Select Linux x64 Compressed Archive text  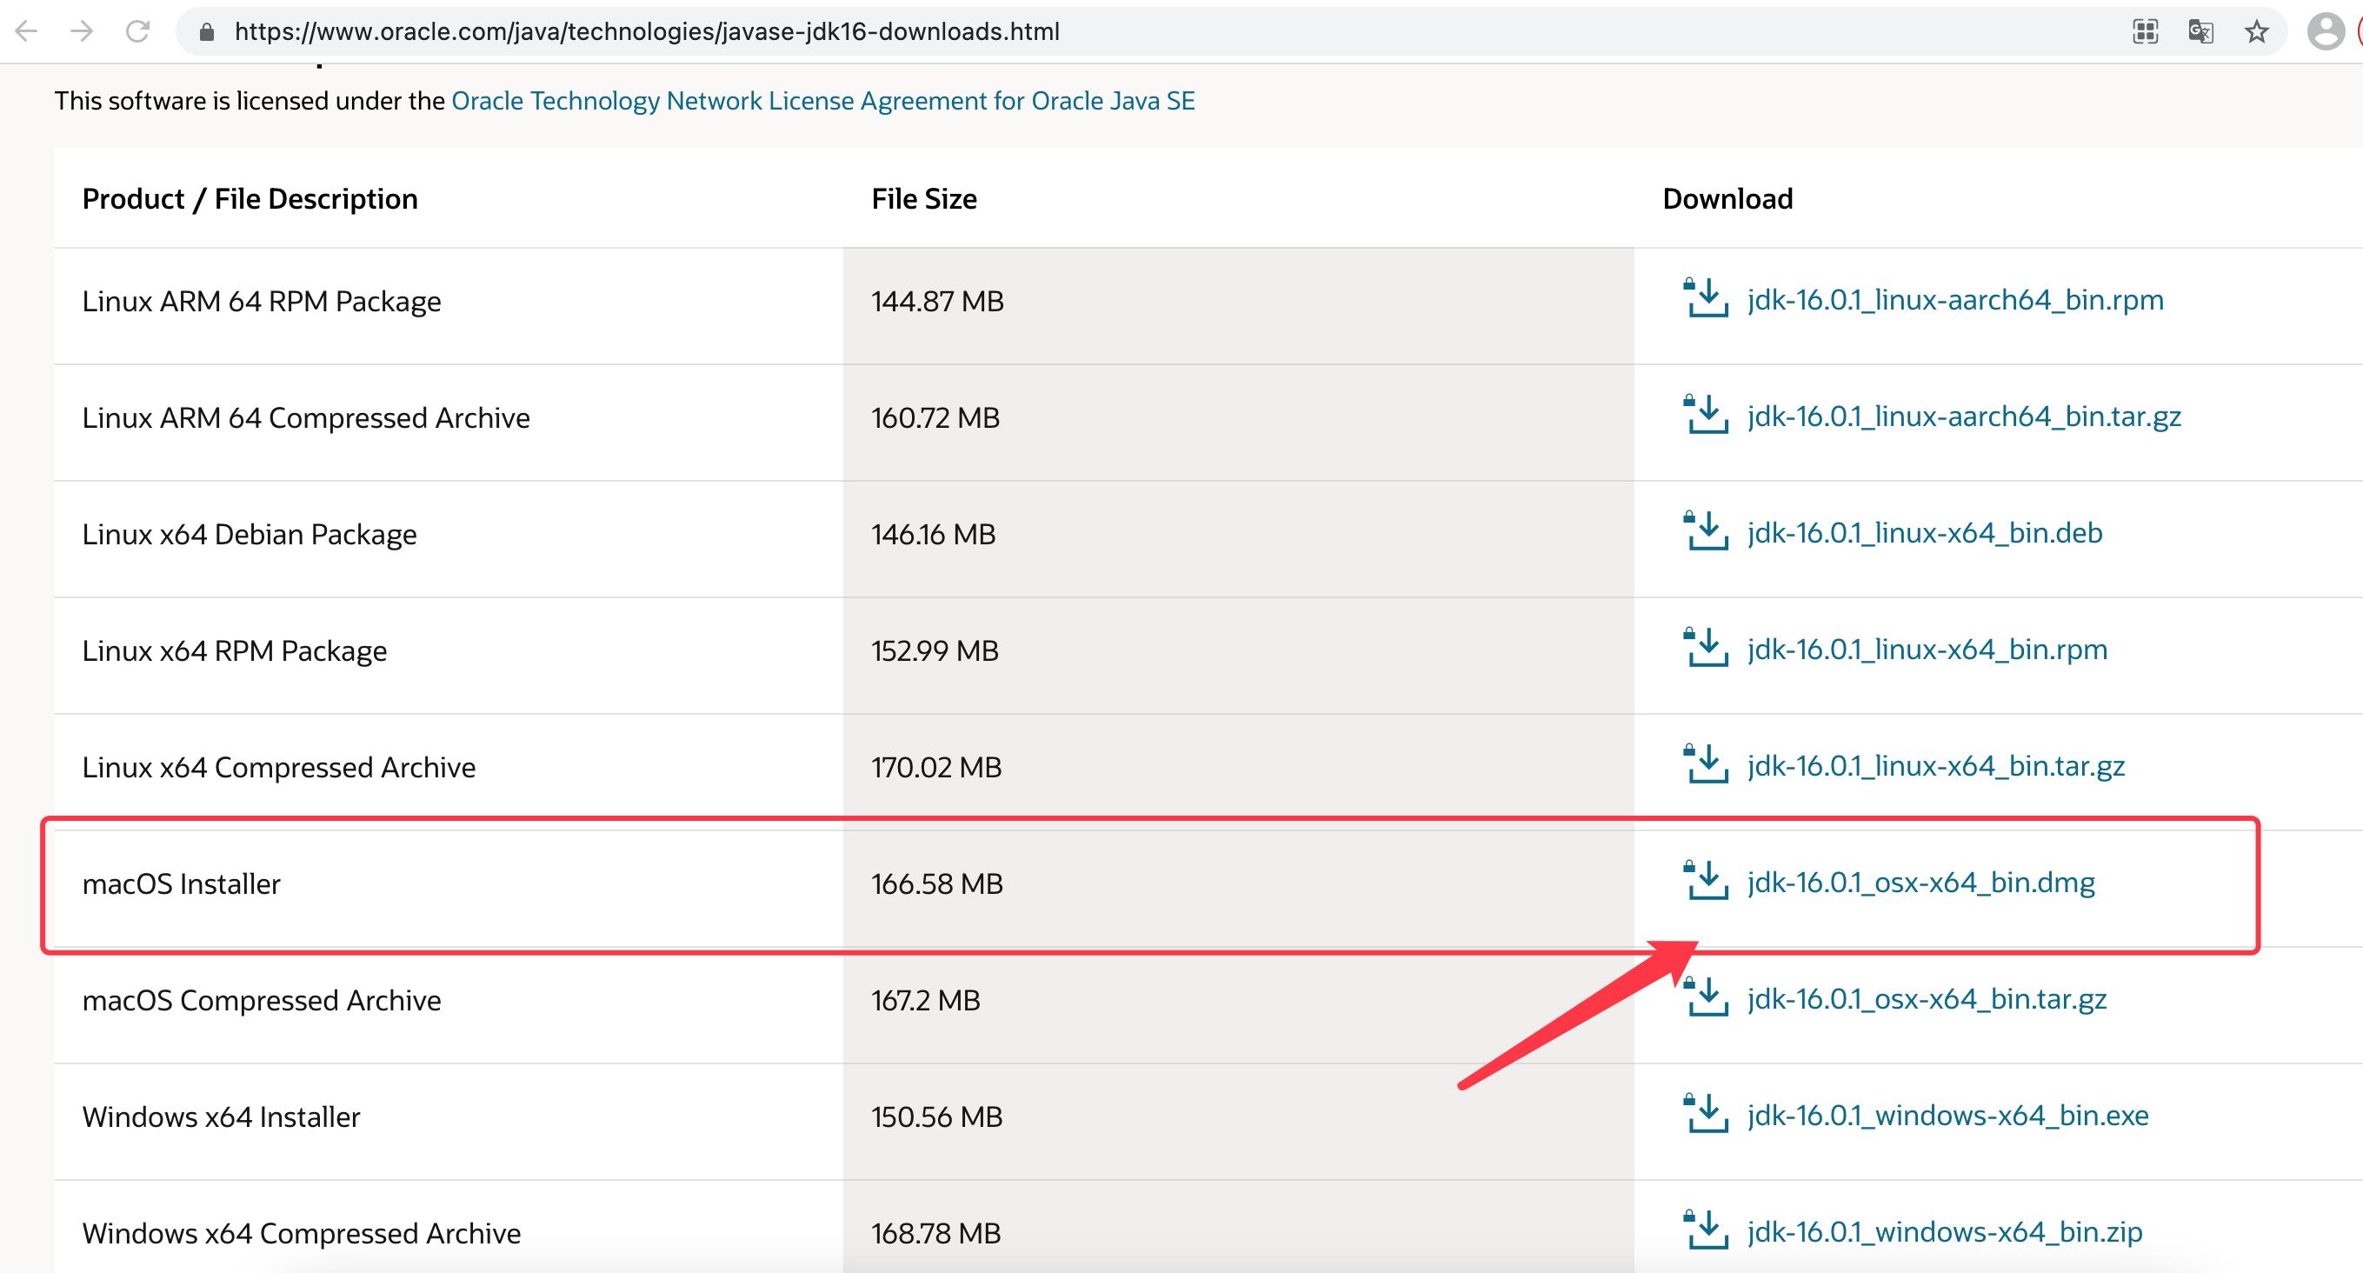tap(279, 768)
